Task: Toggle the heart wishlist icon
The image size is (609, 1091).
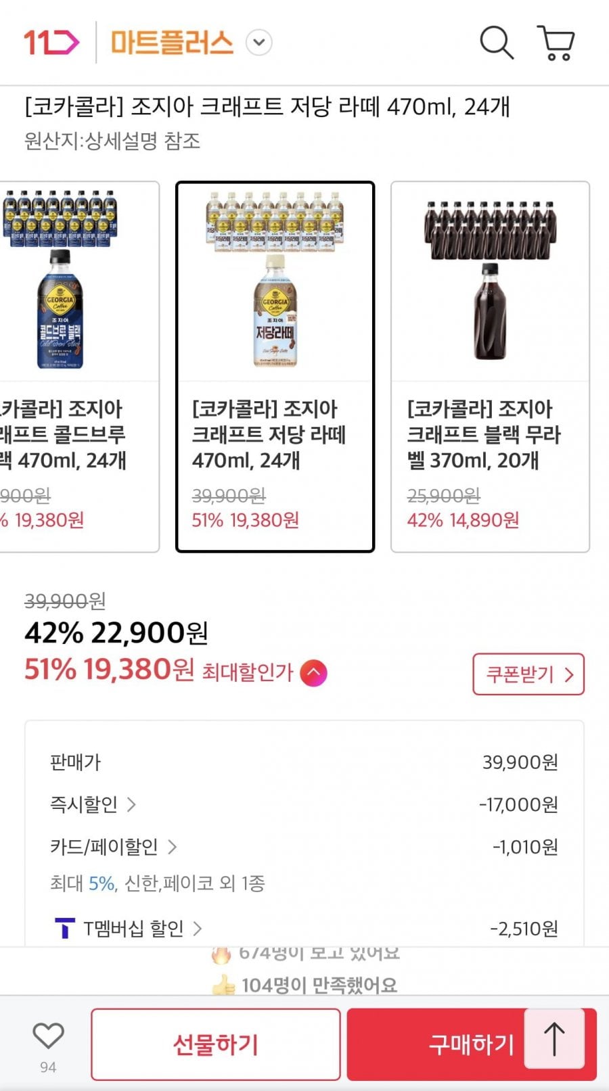Action: coord(48,1036)
